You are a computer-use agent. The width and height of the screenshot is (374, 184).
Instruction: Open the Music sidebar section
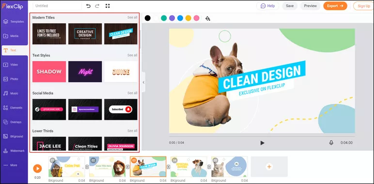tap(11, 93)
